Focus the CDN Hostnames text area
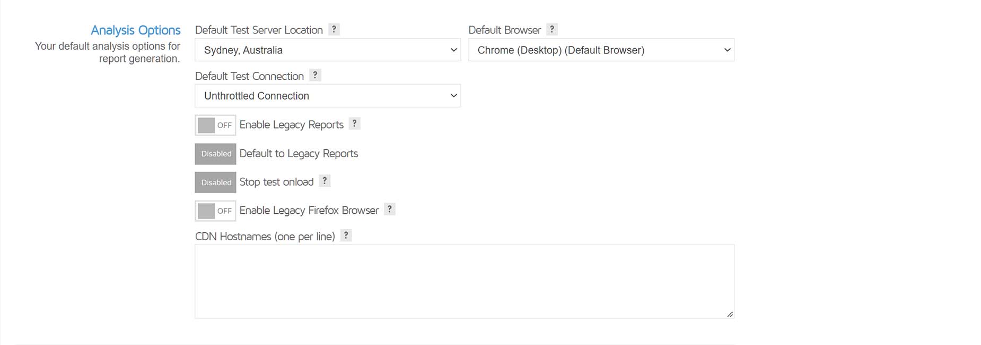 coord(465,281)
